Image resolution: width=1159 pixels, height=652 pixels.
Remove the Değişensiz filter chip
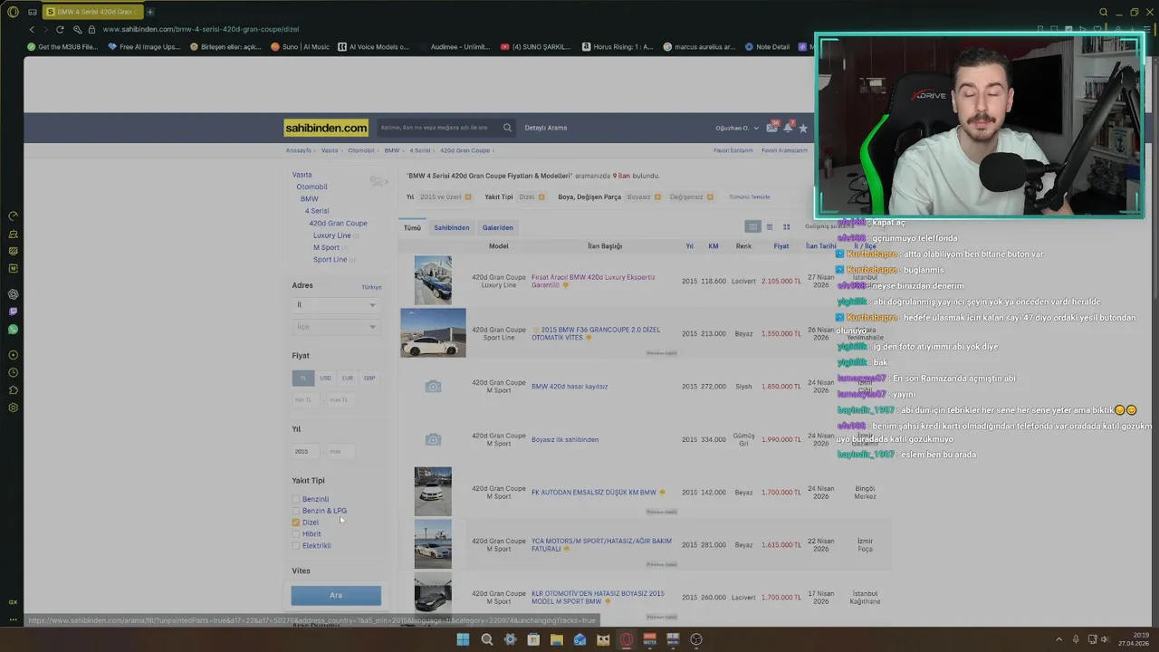tap(710, 197)
